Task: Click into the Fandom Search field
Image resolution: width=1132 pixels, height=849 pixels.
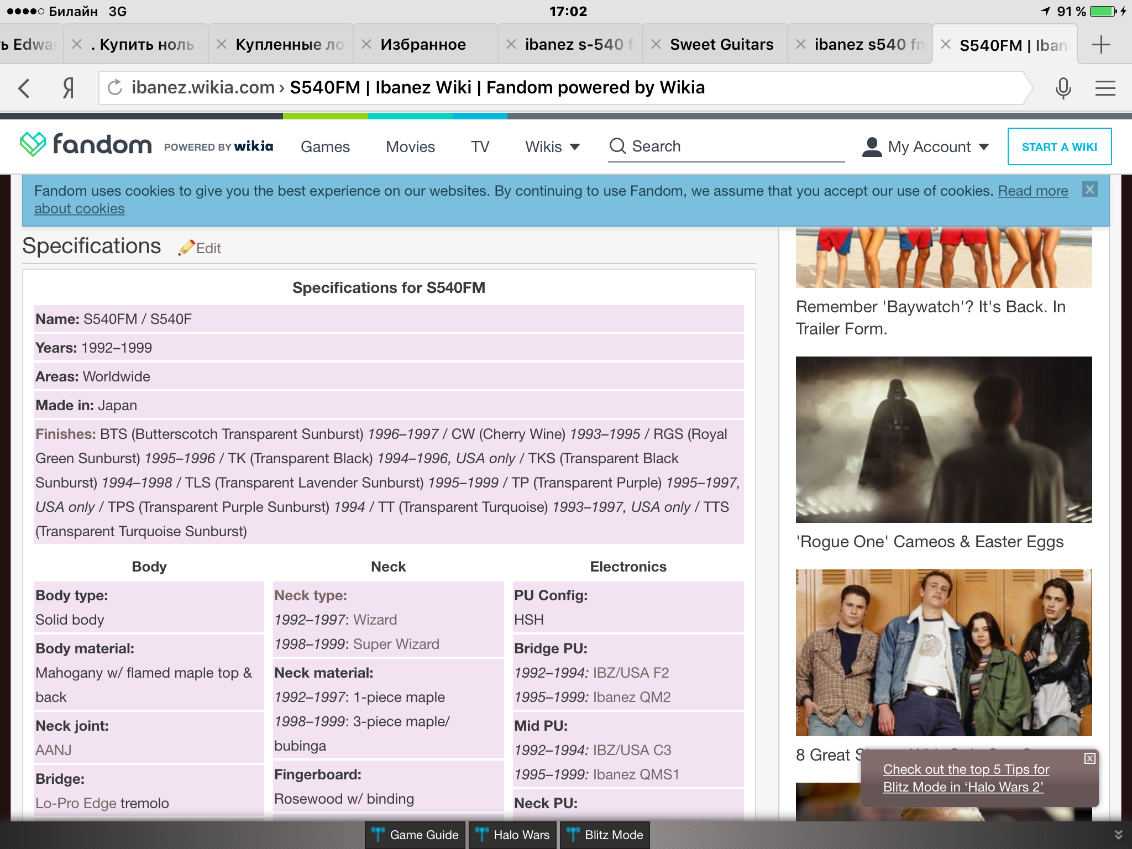Action: pos(735,146)
